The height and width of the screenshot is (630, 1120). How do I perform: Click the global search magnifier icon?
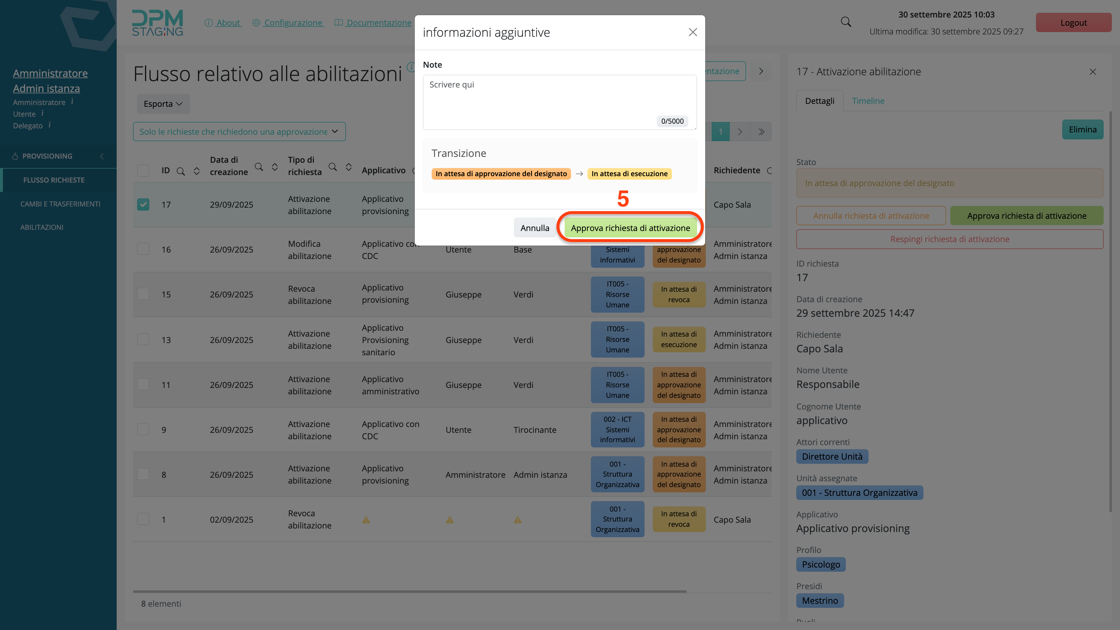point(846,22)
